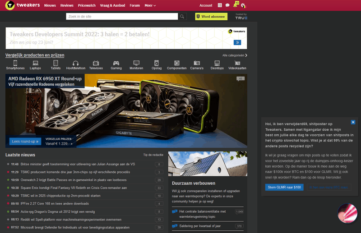This screenshot has height=233, width=361.
Task: Open Square Enix Final Fantasy VII Rebirth article
Action: pos(74,188)
